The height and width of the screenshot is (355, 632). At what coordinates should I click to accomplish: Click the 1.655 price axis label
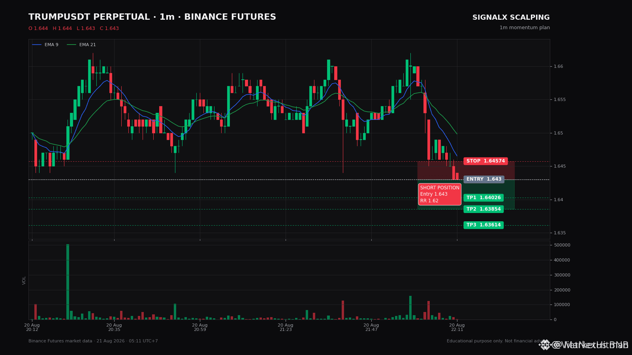tap(560, 99)
